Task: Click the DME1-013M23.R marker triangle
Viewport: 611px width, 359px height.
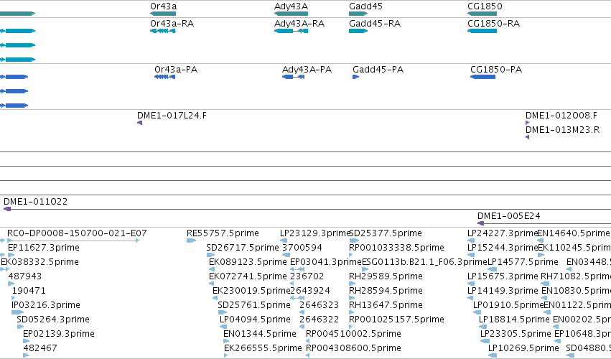Action: (x=527, y=137)
